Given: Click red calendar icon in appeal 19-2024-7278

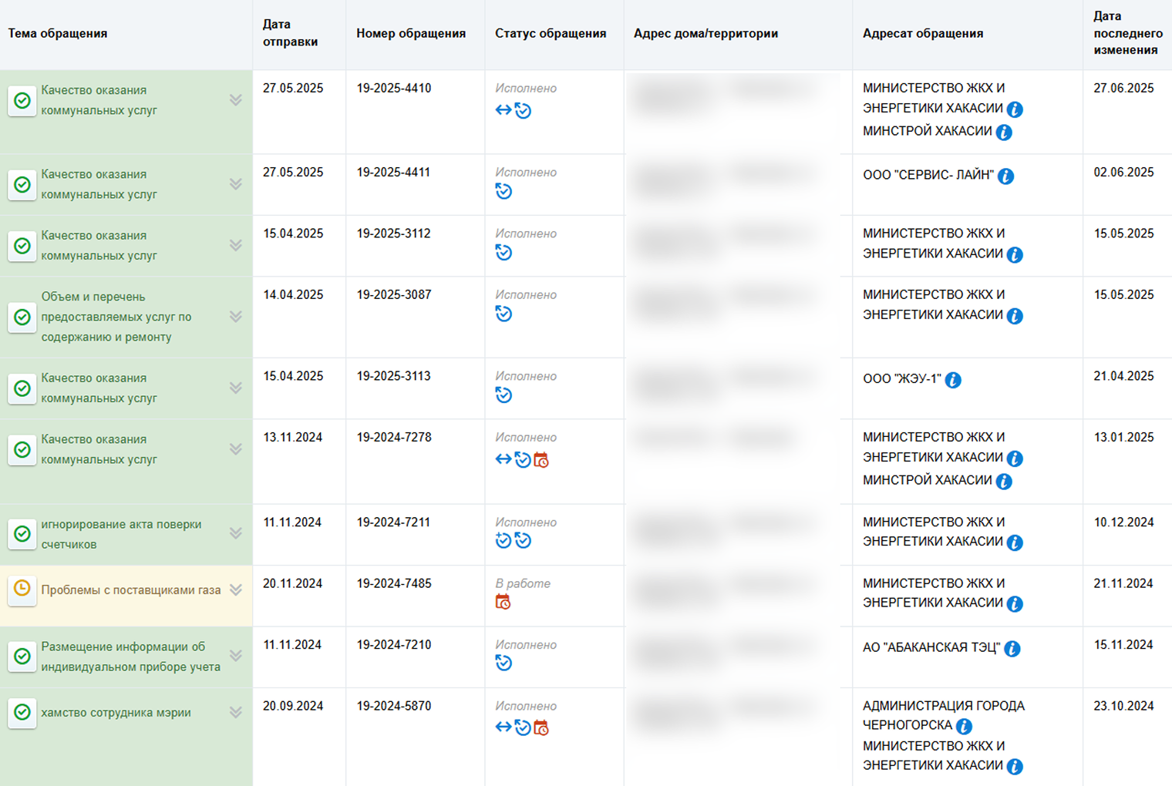Looking at the screenshot, I should point(541,460).
